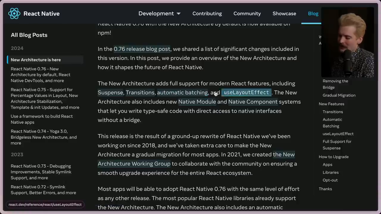The height and width of the screenshot is (214, 381).
Task: Open React Native 0.72 Symlink Support post
Action: point(43,190)
